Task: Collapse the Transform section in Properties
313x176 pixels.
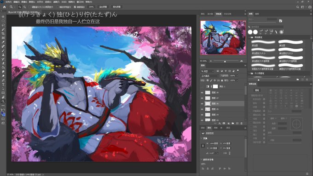Action: [202, 138]
